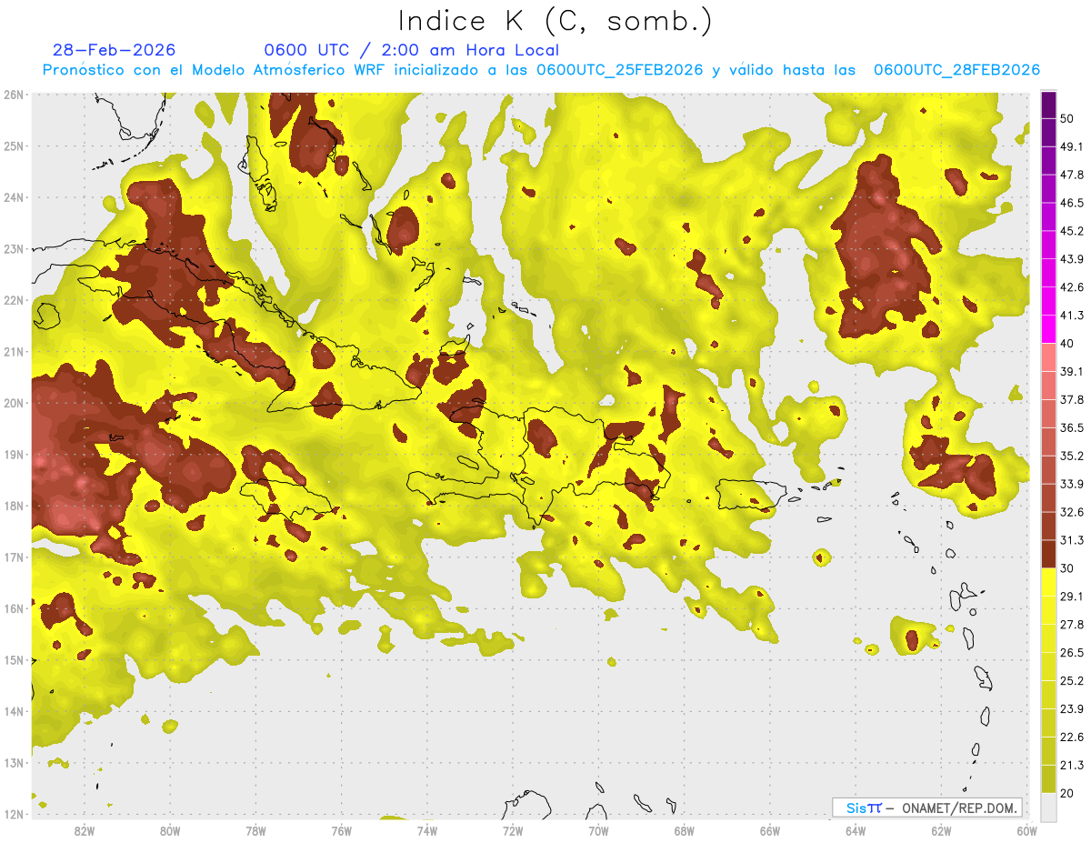The height and width of the screenshot is (843, 1091).
Task: Click the '19N' latitude axis label
Action: point(14,455)
